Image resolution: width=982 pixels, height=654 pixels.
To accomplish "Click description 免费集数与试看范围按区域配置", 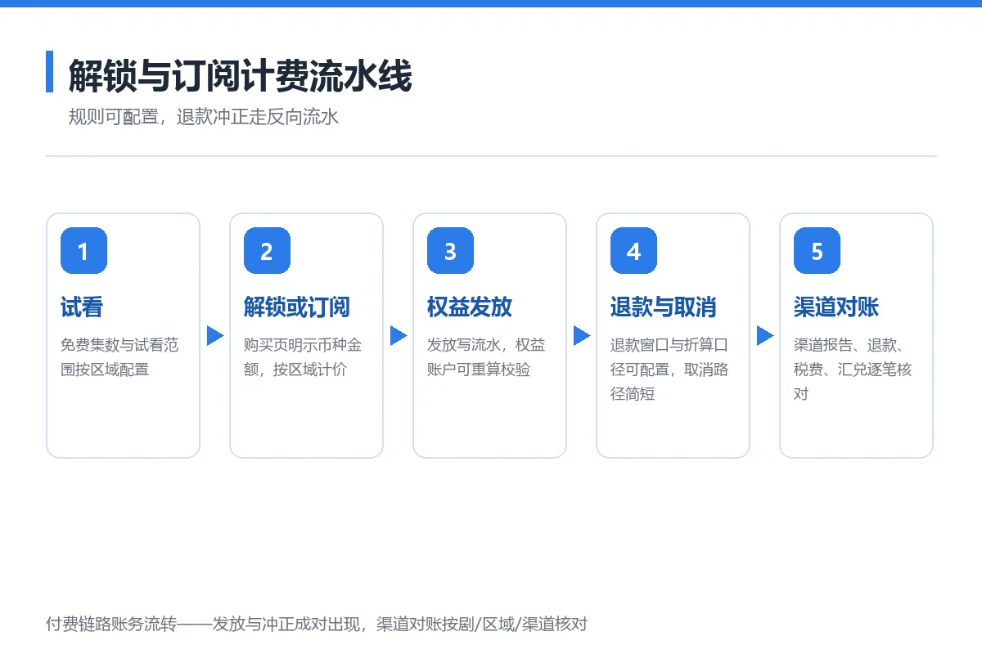I will pos(119,357).
